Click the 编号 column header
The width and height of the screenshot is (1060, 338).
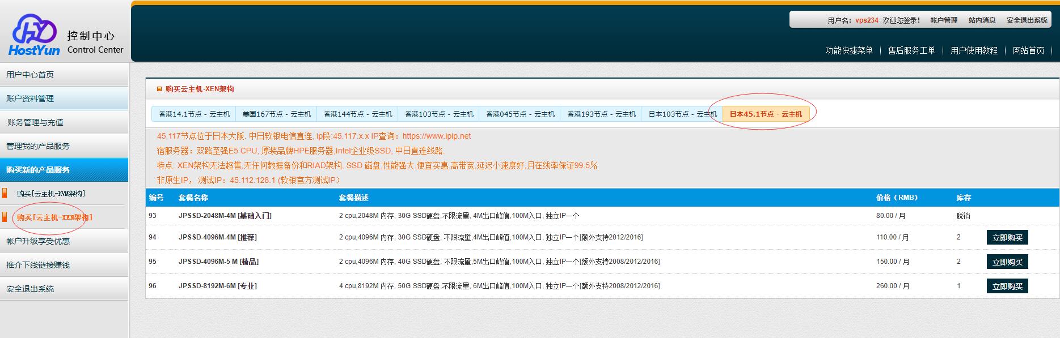pos(156,198)
